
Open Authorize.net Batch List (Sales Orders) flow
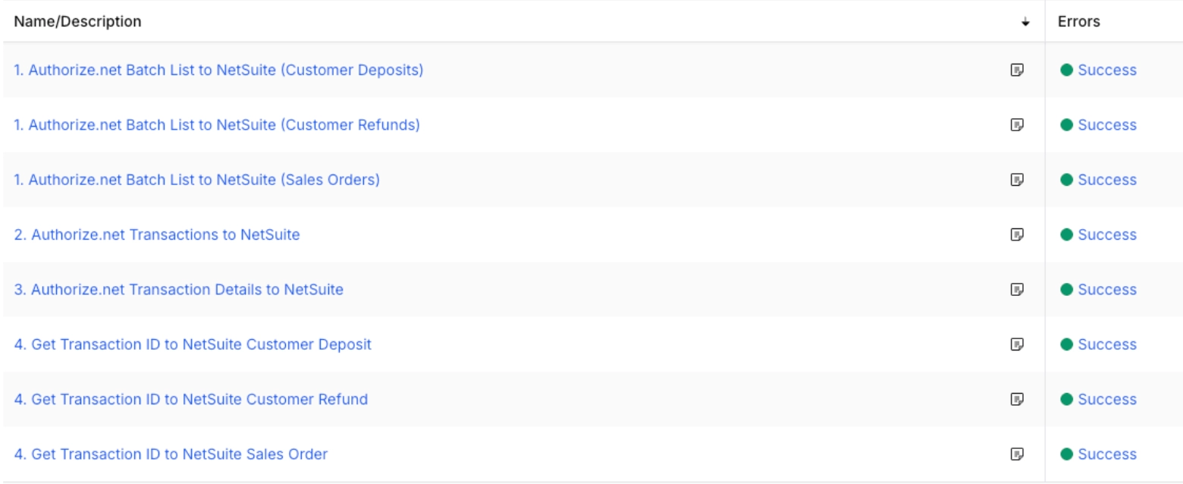tap(197, 180)
